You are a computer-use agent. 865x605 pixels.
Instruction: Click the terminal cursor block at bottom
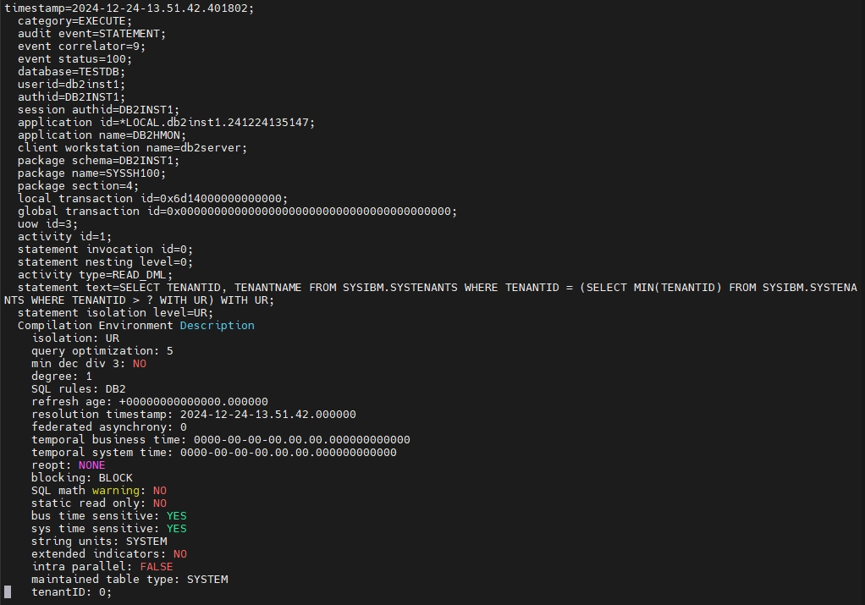tap(8, 591)
